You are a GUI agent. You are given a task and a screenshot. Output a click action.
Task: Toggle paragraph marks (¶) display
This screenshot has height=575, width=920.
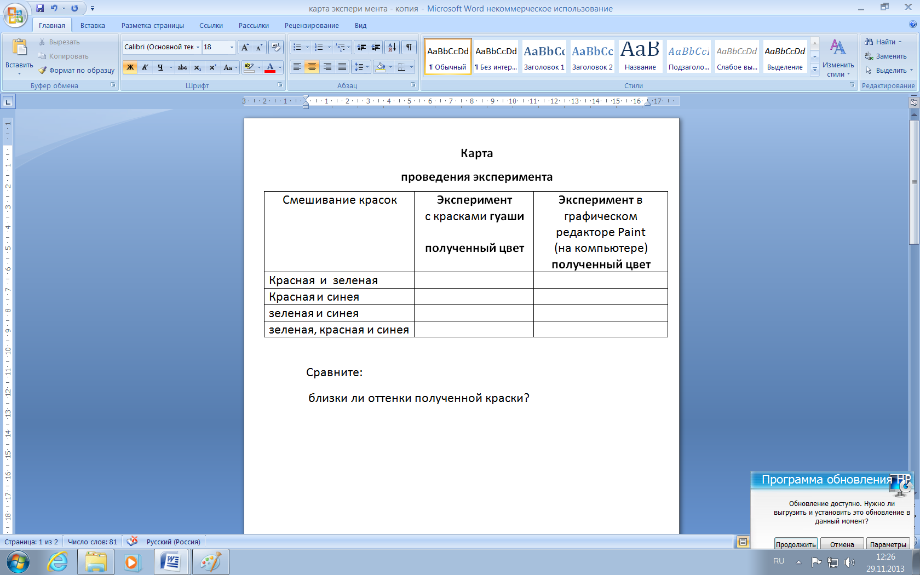coord(409,47)
